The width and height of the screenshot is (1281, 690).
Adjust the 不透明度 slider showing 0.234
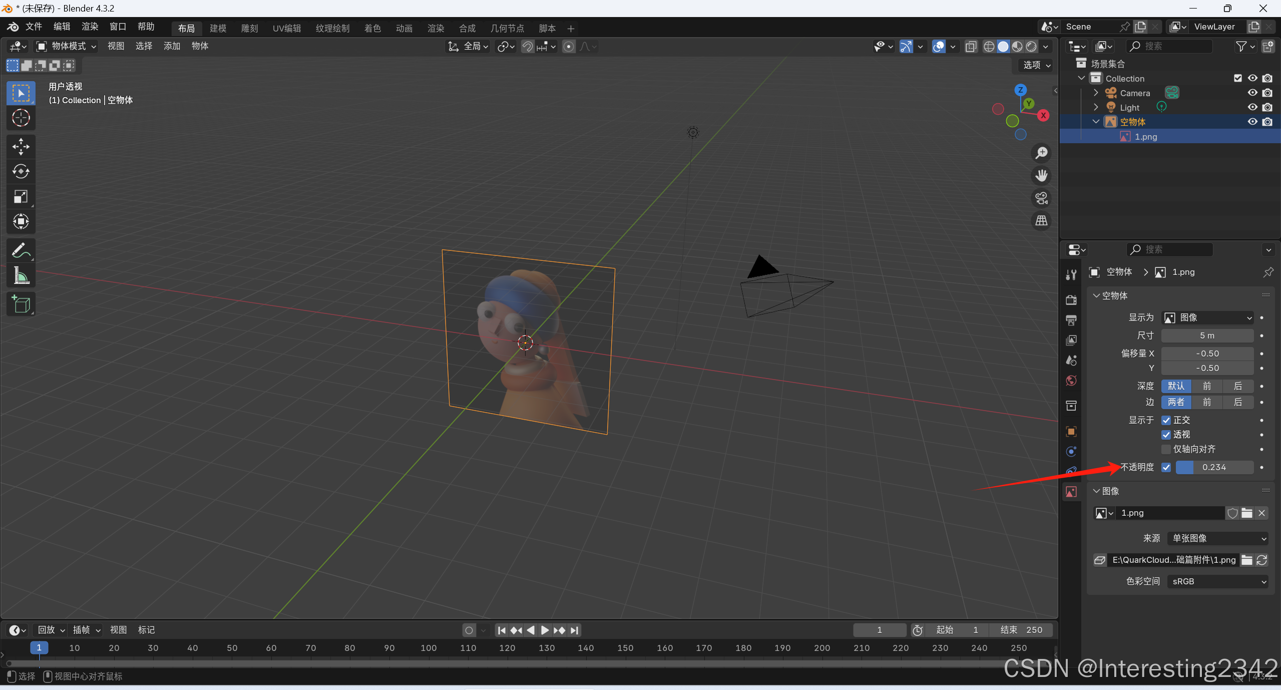pos(1214,467)
